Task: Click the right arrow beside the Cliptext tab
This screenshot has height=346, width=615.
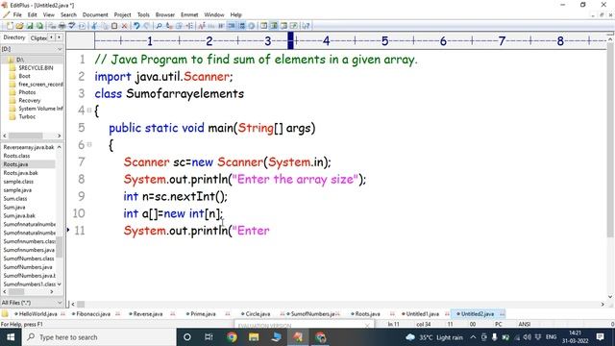Action: tap(59, 37)
